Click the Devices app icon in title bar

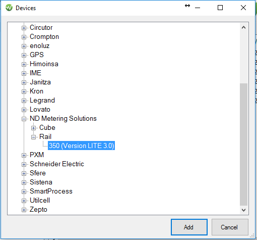[x=9, y=8]
